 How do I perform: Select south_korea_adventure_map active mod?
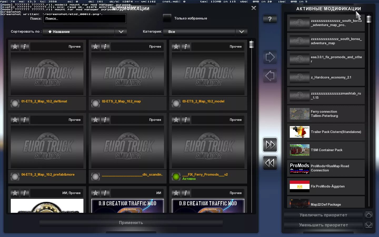[x=326, y=41]
